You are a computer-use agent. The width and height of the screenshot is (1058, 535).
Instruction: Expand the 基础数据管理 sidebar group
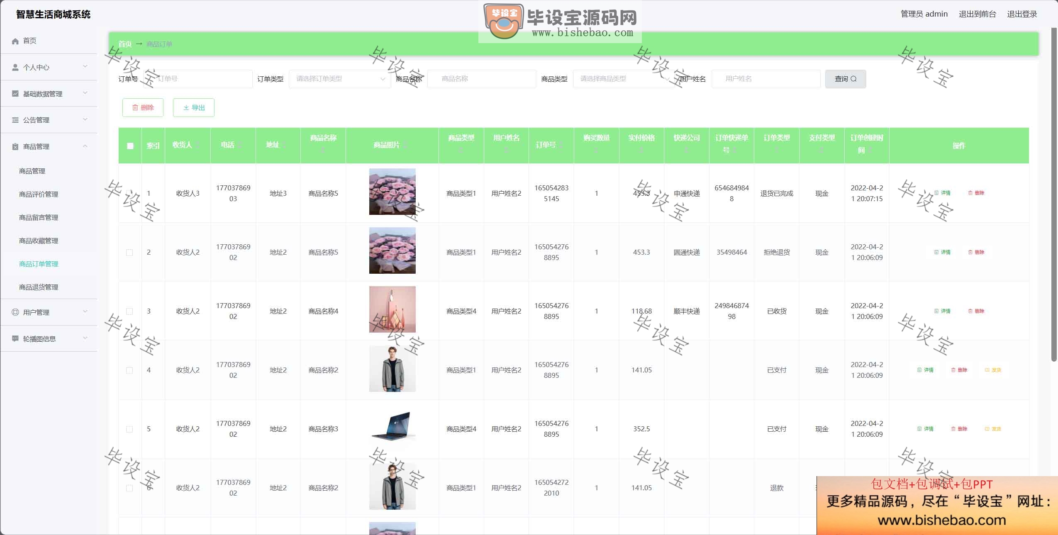point(49,94)
